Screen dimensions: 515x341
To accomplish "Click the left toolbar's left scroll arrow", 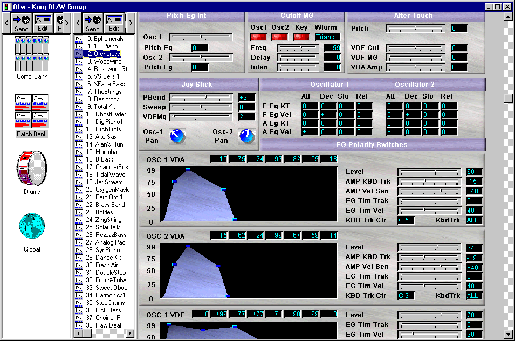I will (6, 23).
